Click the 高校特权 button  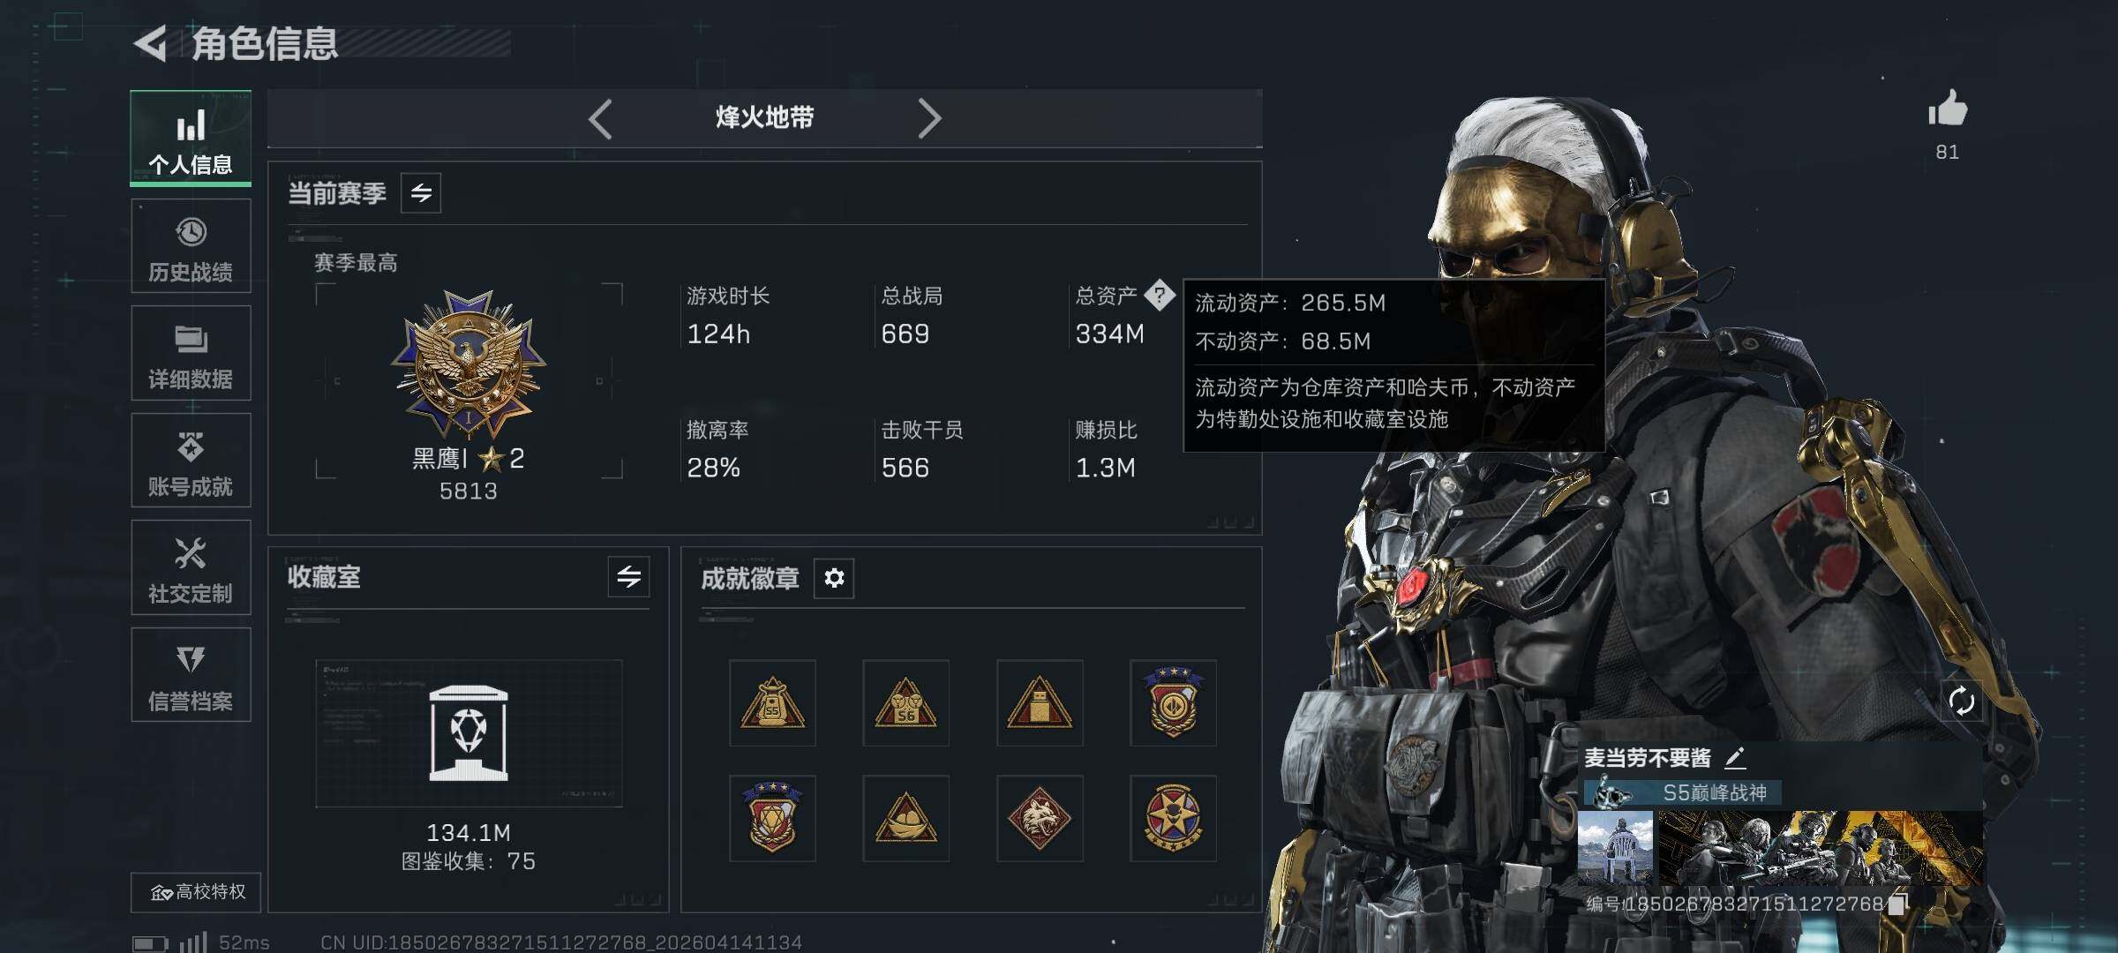196,892
